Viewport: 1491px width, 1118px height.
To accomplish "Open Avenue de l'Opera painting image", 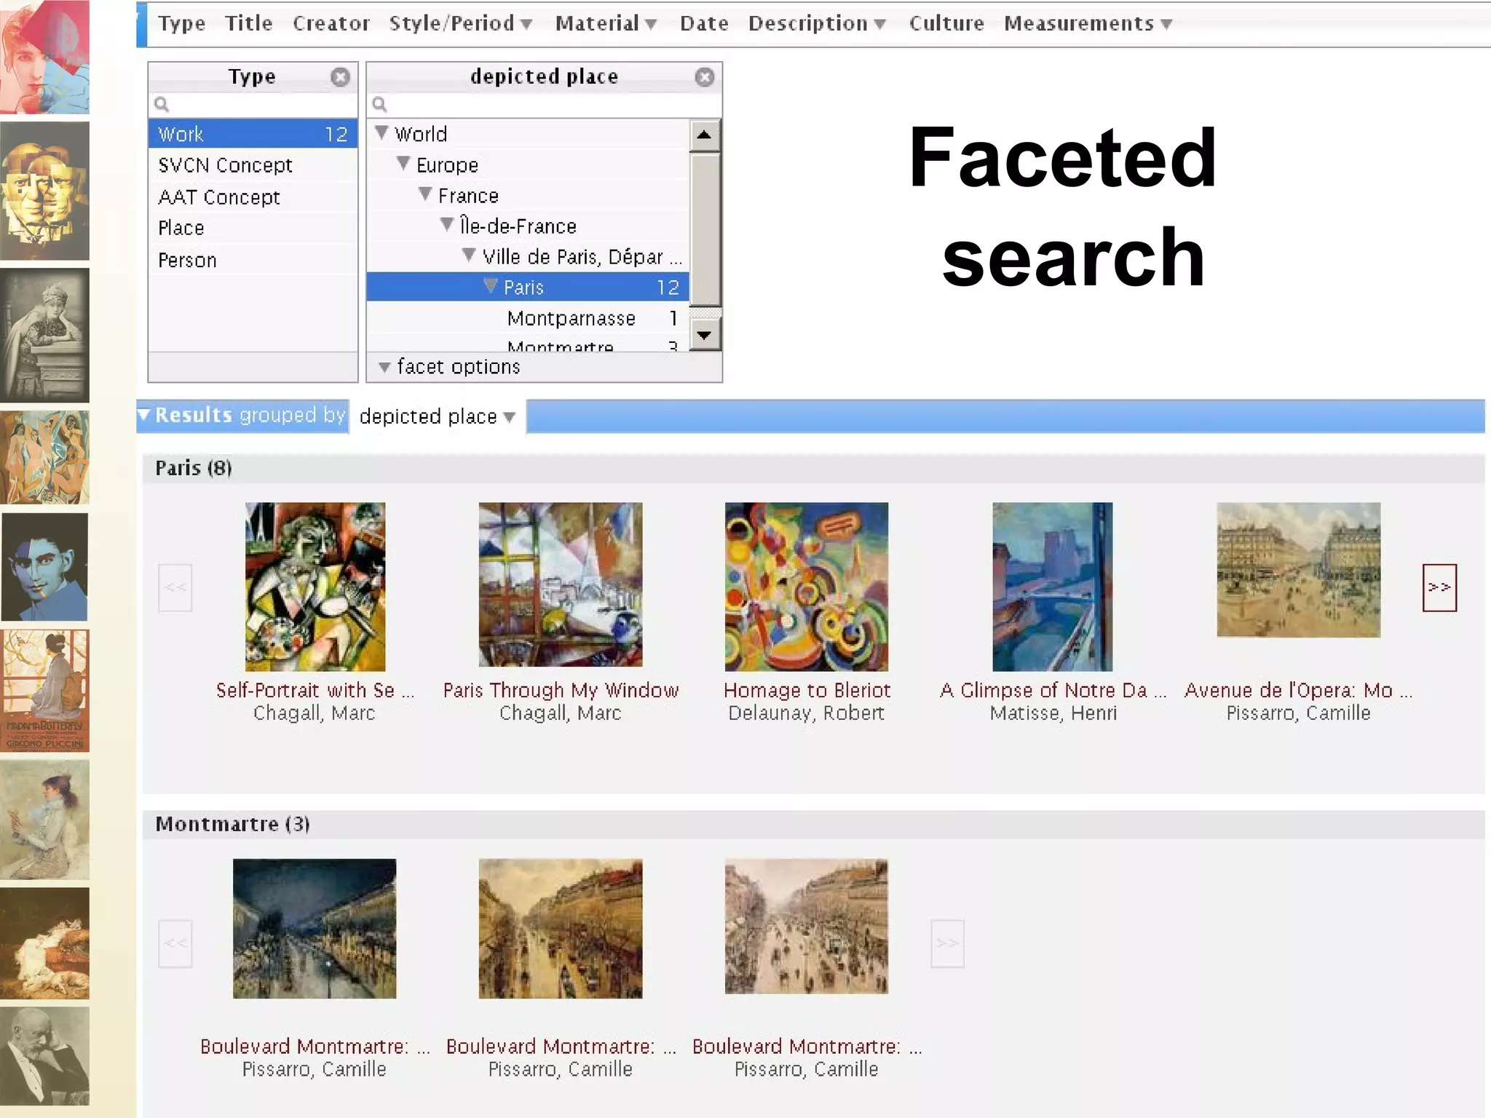I will pos(1299,570).
